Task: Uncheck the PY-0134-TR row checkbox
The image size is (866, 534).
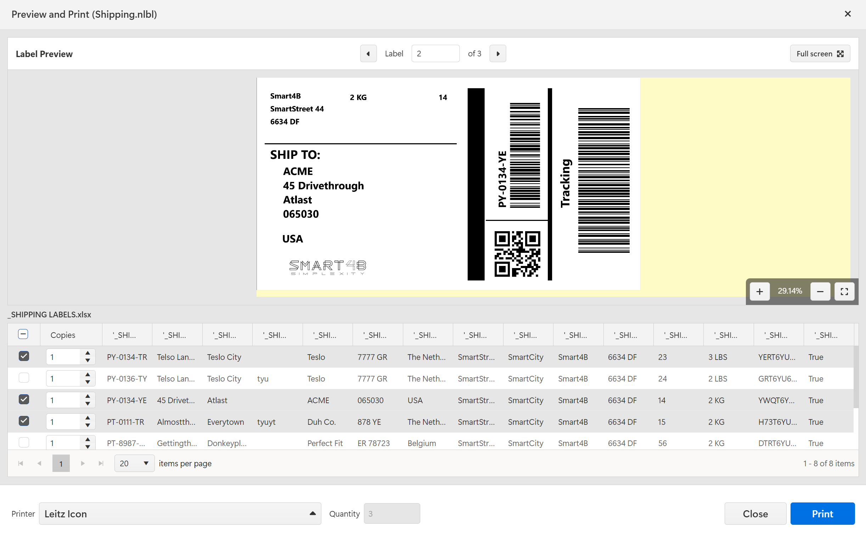Action: (x=24, y=356)
